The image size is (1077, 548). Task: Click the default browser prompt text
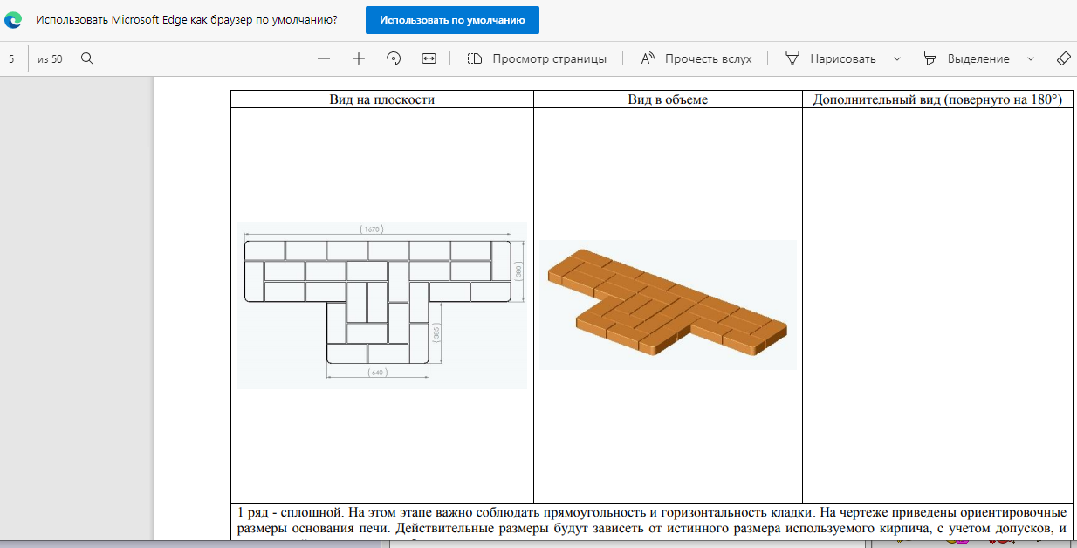tap(187, 19)
